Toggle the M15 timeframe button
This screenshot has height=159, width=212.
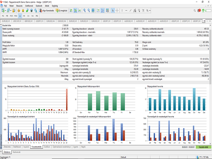tap(12, 16)
